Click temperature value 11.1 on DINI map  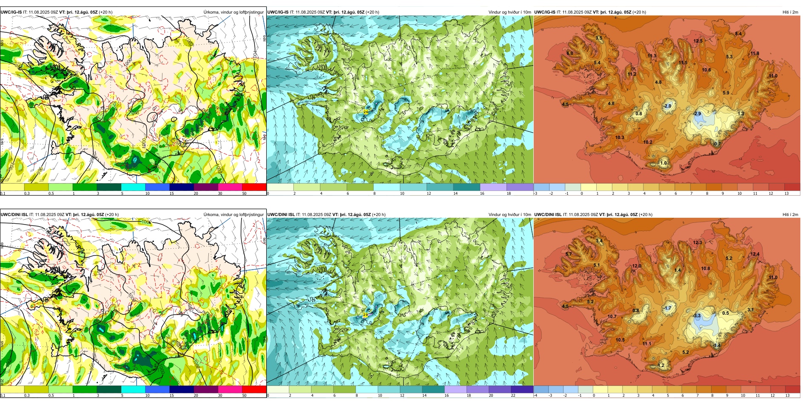coord(647,344)
